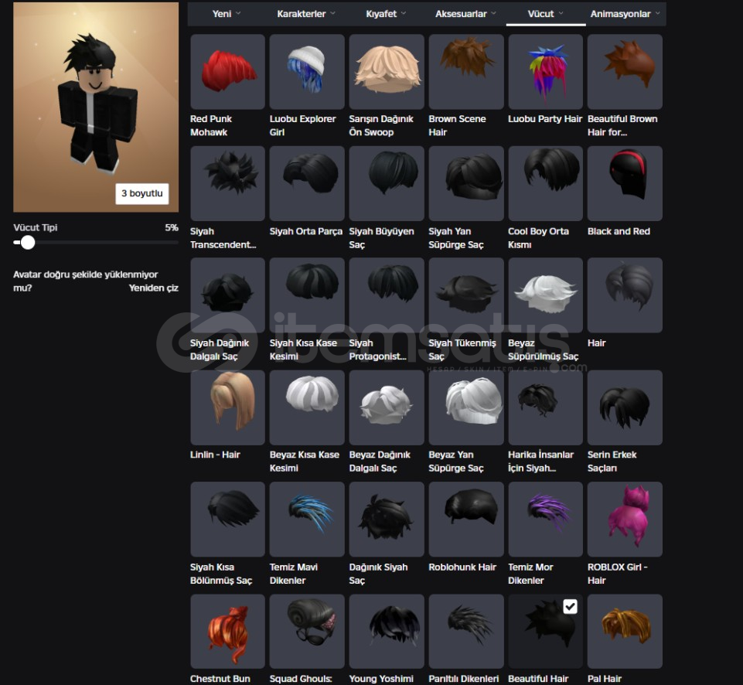
Task: Pick Siyah Dağınık Dalgalı Saç thumbnail
Action: pyautogui.click(x=227, y=295)
